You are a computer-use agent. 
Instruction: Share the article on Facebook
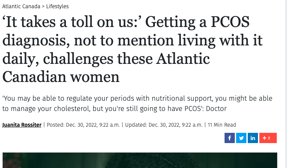click(229, 138)
